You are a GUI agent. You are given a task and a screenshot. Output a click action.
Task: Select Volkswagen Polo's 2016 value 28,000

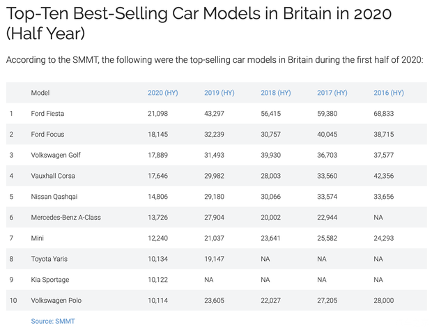tap(383, 301)
